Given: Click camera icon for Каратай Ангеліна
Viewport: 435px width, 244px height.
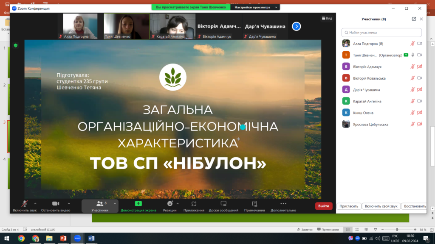Looking at the screenshot, I should pos(419,101).
